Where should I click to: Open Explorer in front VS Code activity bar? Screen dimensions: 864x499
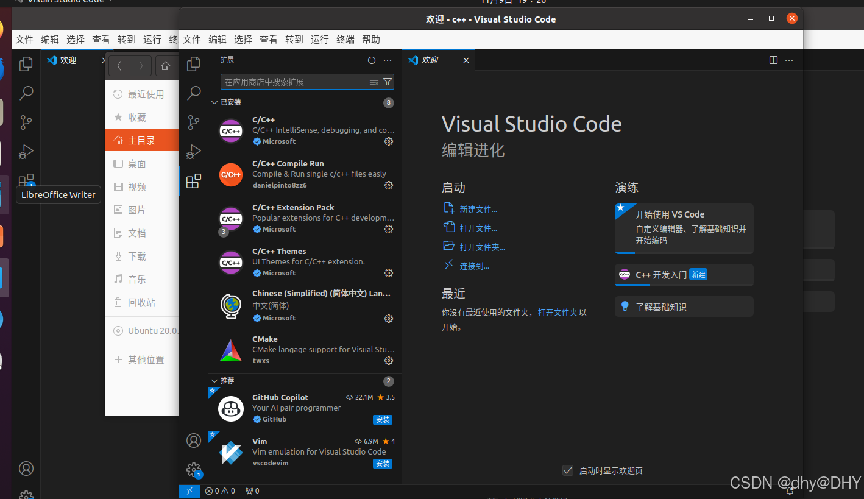pos(194,63)
